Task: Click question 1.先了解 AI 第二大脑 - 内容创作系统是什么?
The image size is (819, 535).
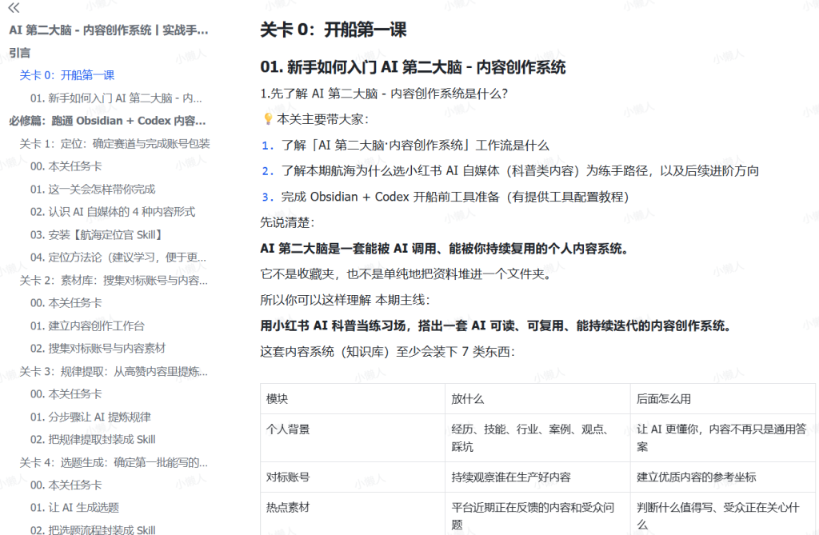Action: [384, 94]
